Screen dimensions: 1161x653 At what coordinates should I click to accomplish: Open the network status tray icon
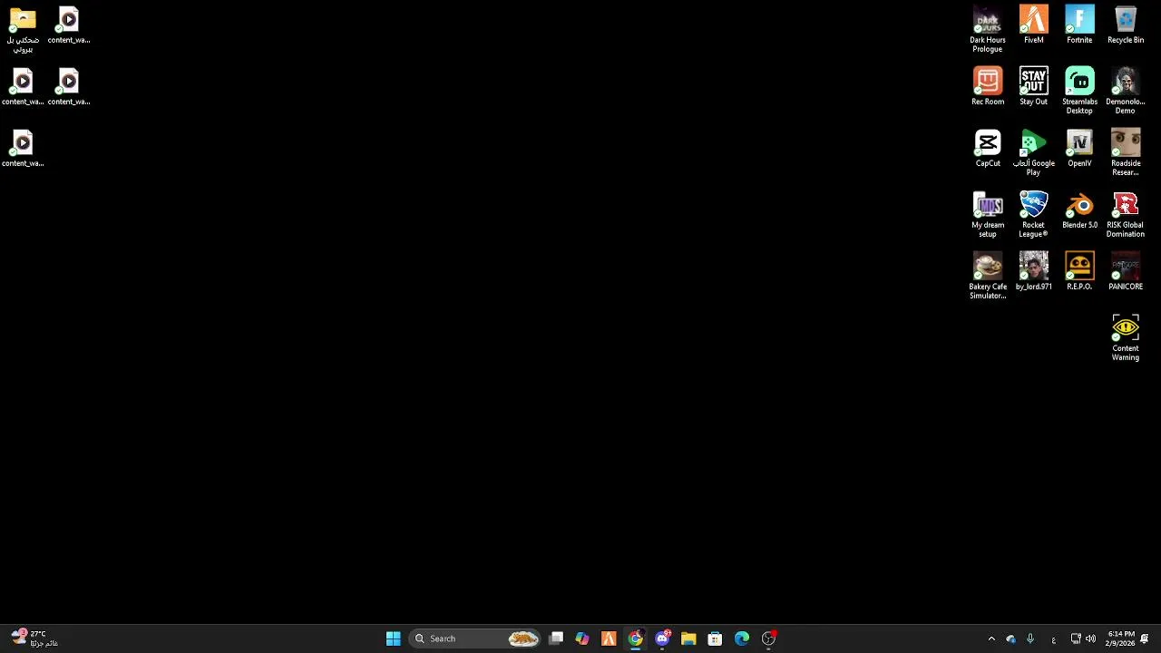1076,638
